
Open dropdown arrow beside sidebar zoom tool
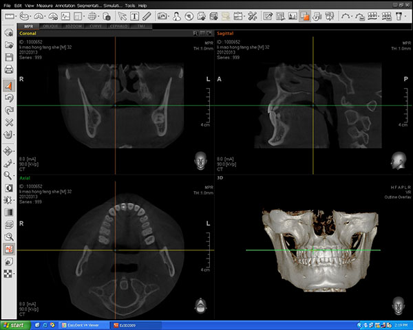pyautogui.click(x=15, y=175)
